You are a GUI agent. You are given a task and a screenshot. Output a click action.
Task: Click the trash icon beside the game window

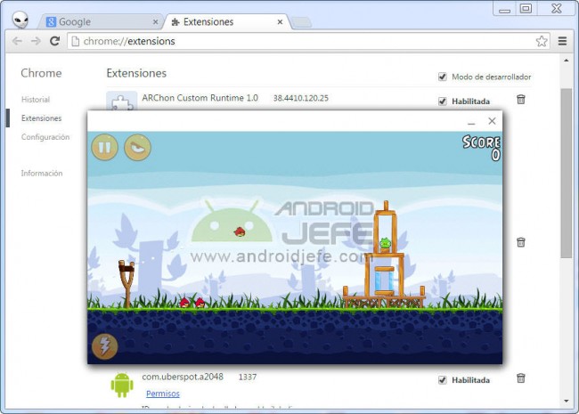click(521, 242)
